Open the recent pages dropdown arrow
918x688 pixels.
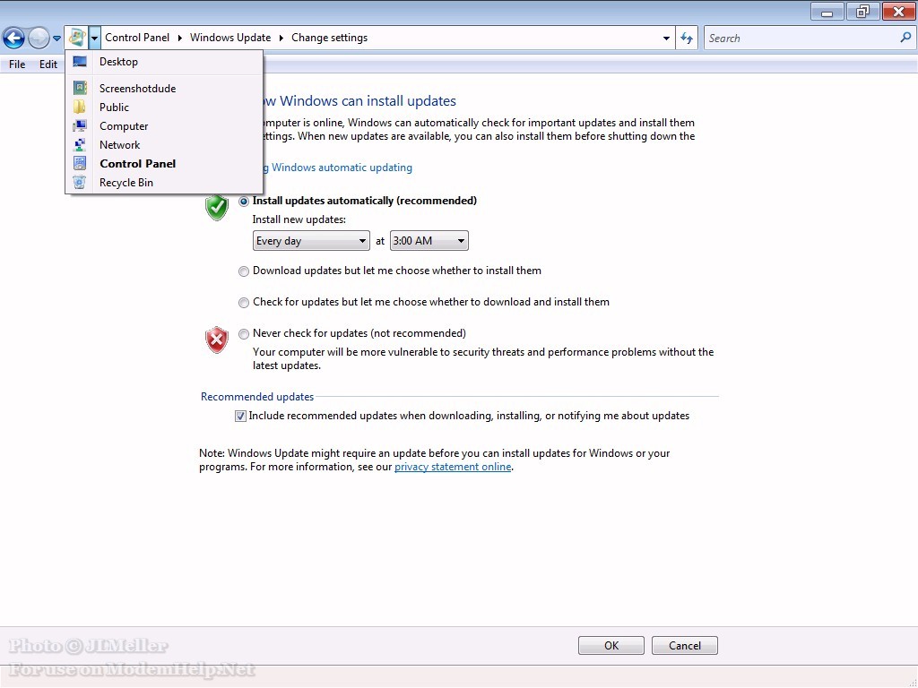[56, 39]
